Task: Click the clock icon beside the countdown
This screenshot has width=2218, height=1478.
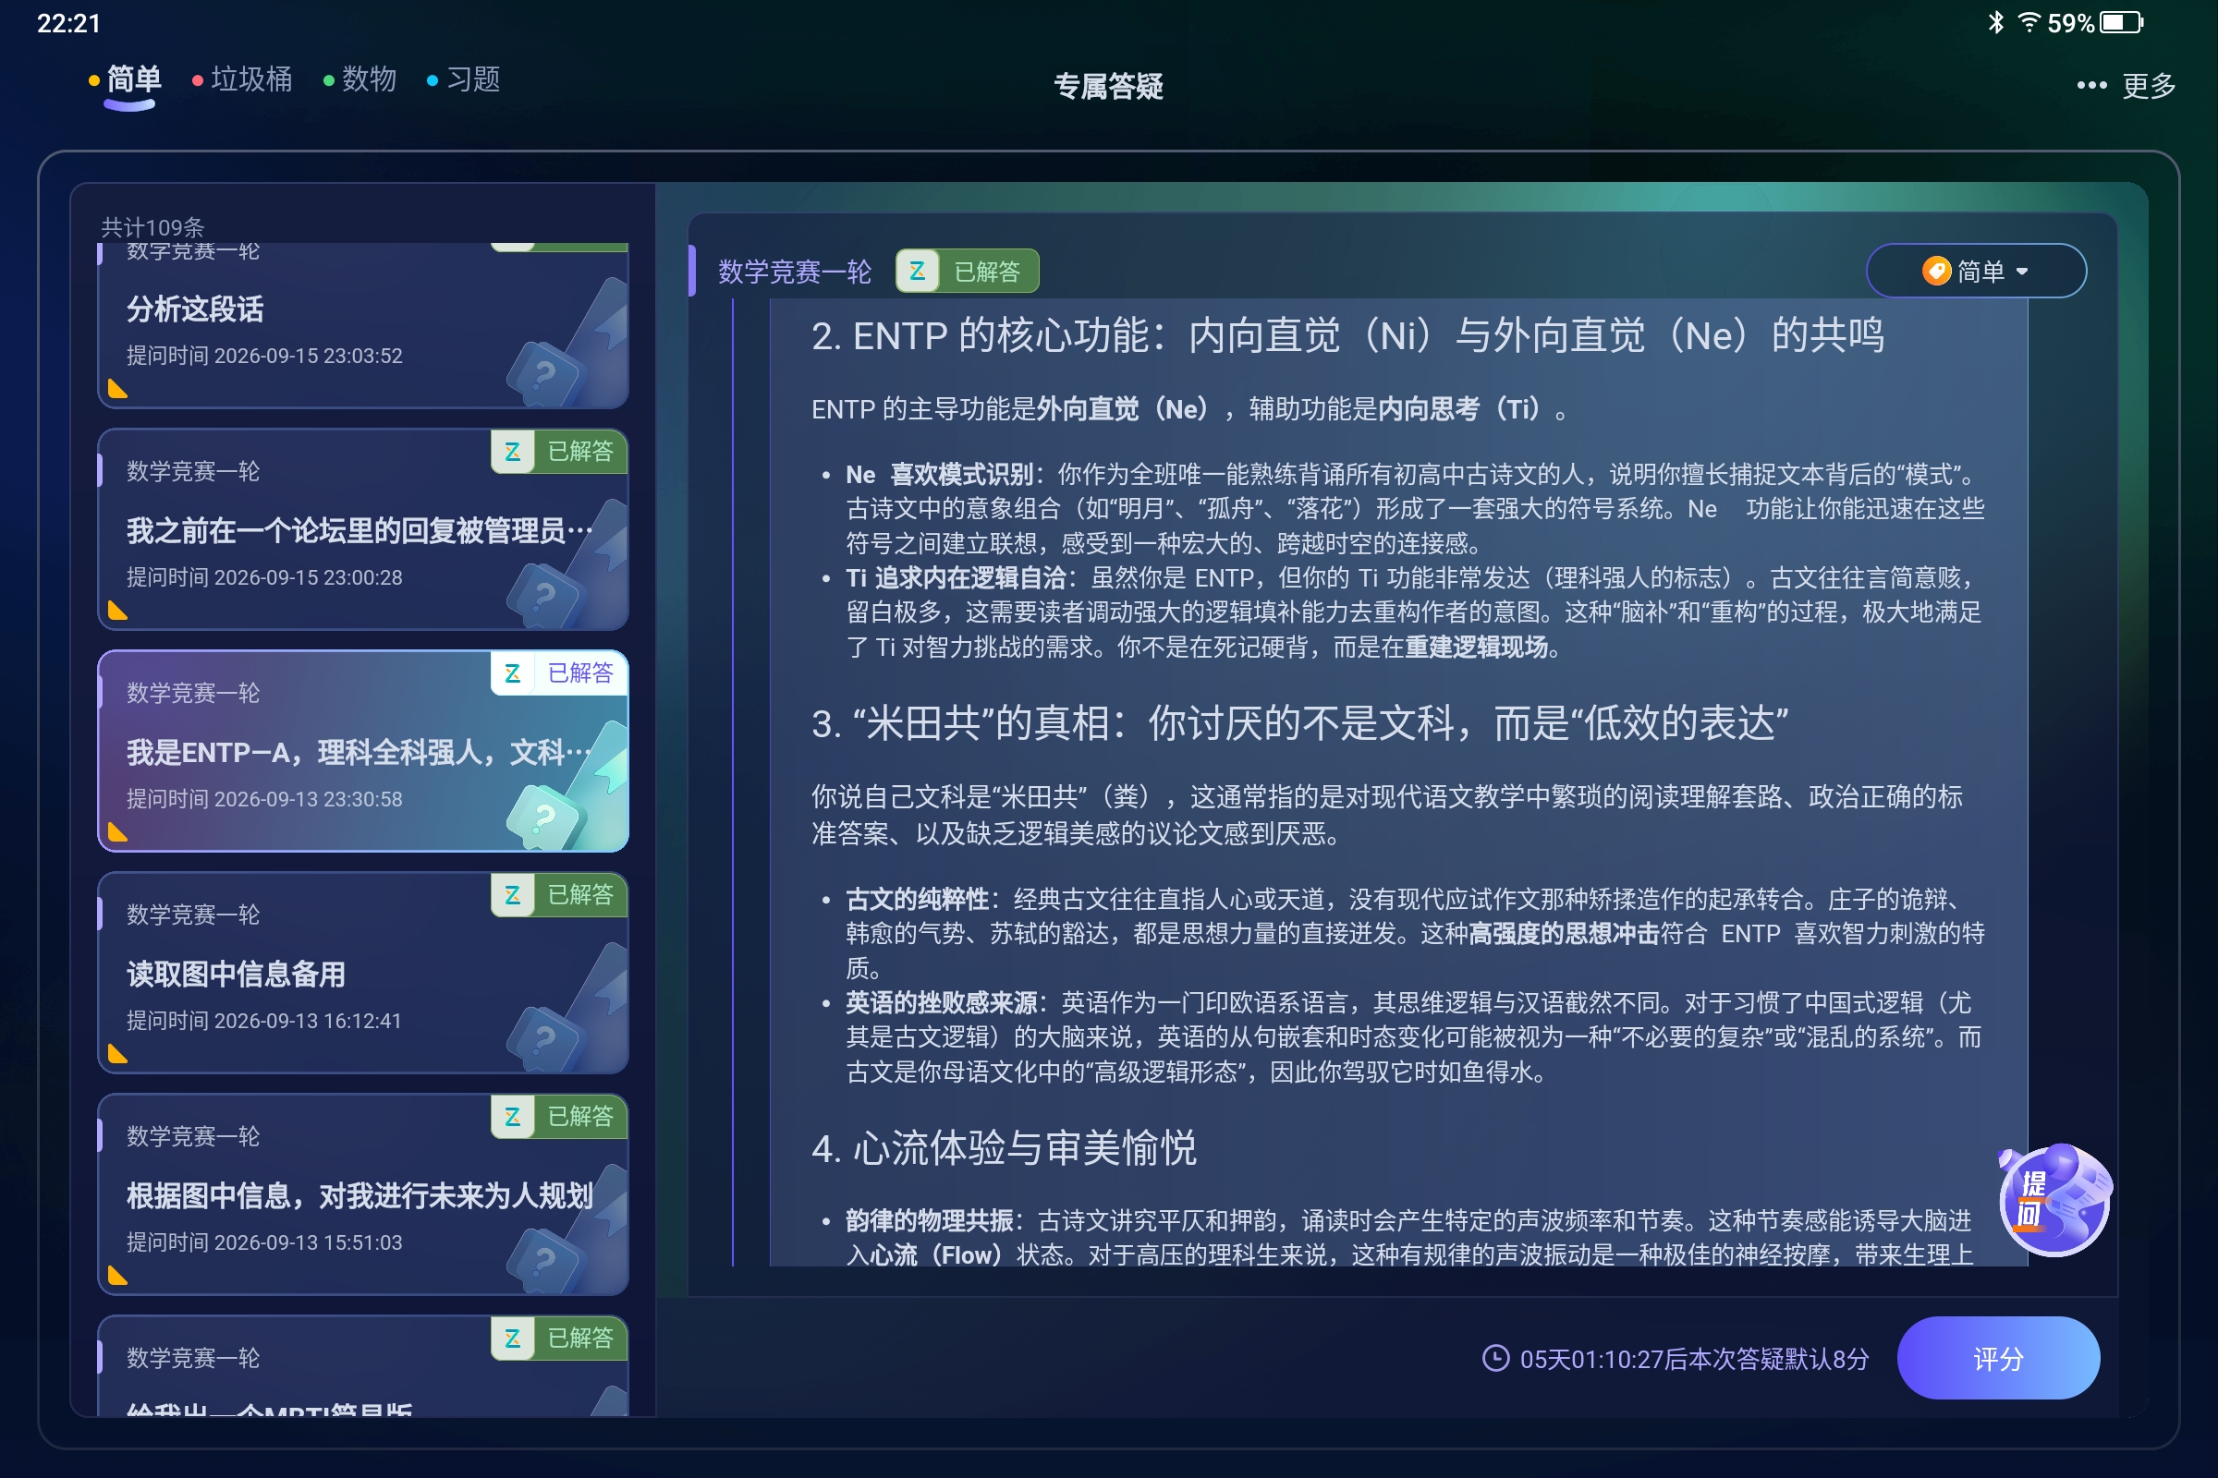Action: 1495,1358
